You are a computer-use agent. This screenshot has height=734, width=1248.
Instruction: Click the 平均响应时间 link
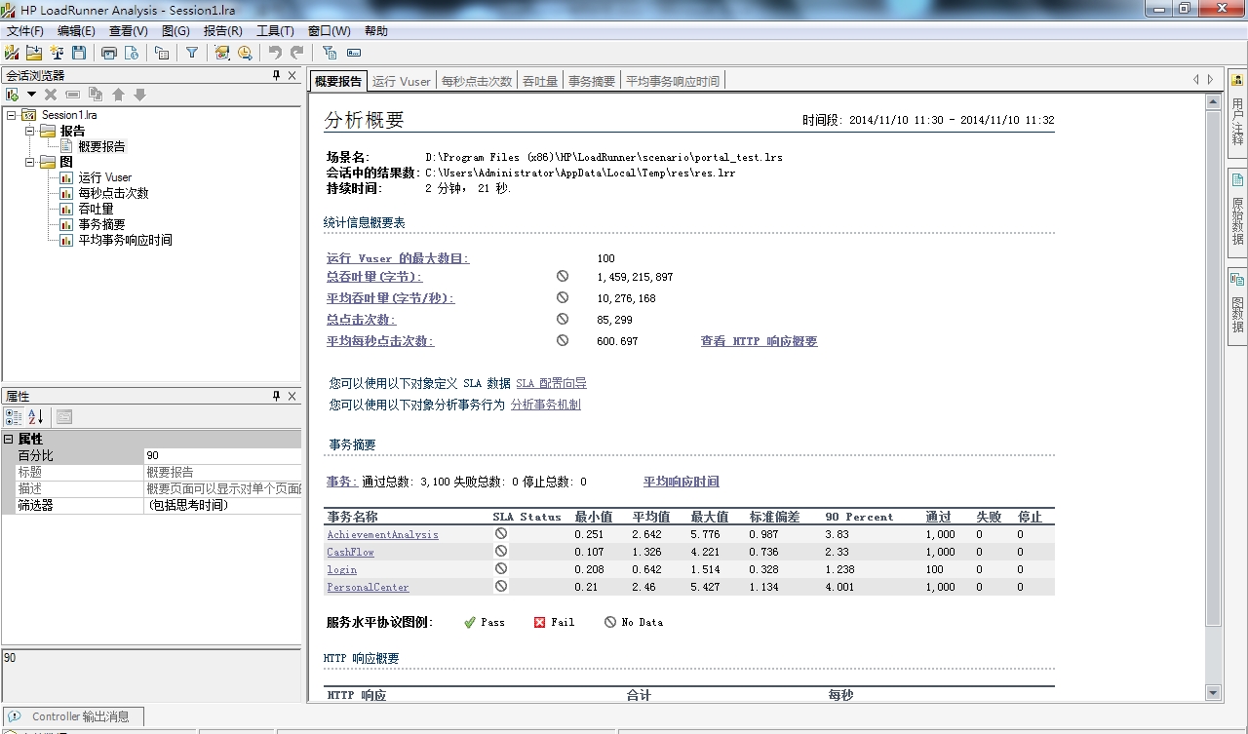click(682, 482)
